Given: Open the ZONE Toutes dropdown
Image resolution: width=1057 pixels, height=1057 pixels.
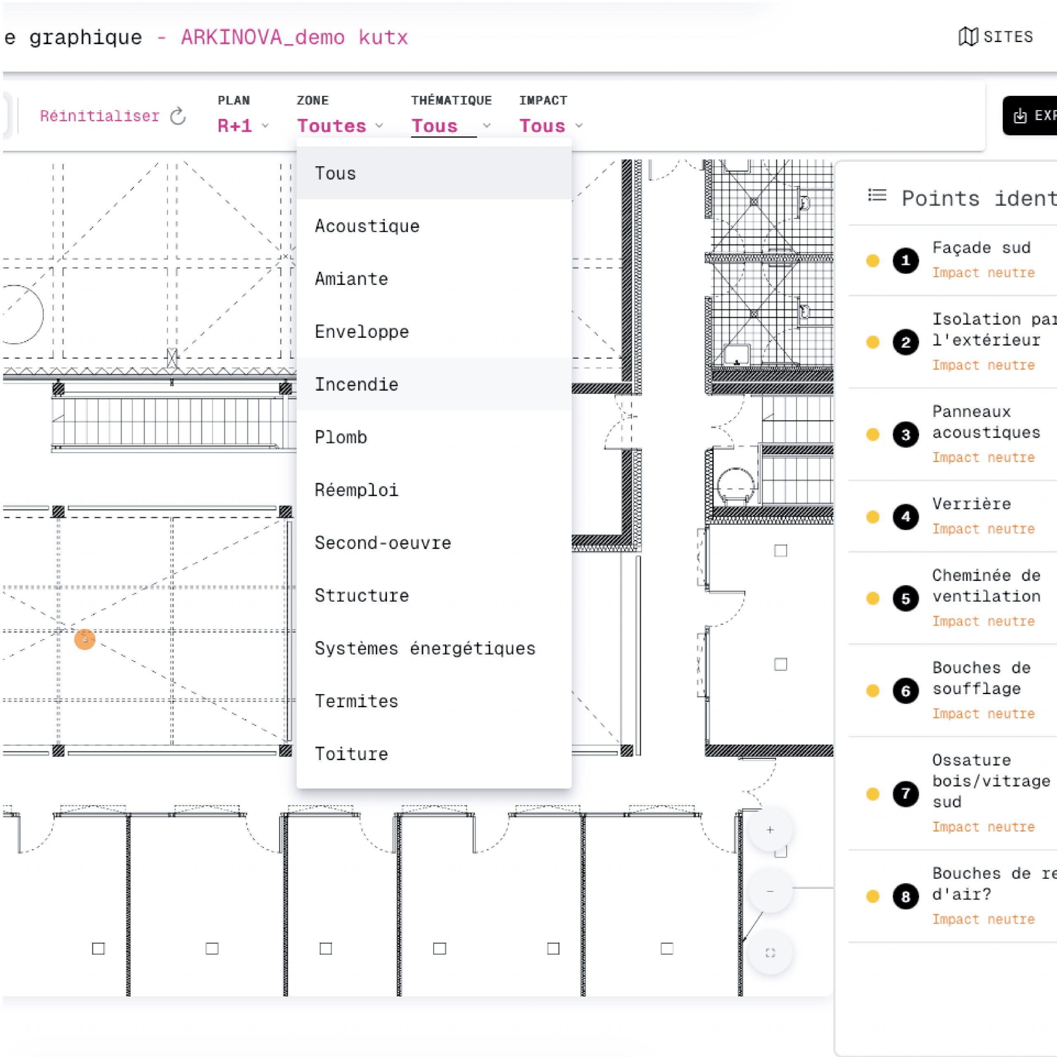Looking at the screenshot, I should pos(339,126).
